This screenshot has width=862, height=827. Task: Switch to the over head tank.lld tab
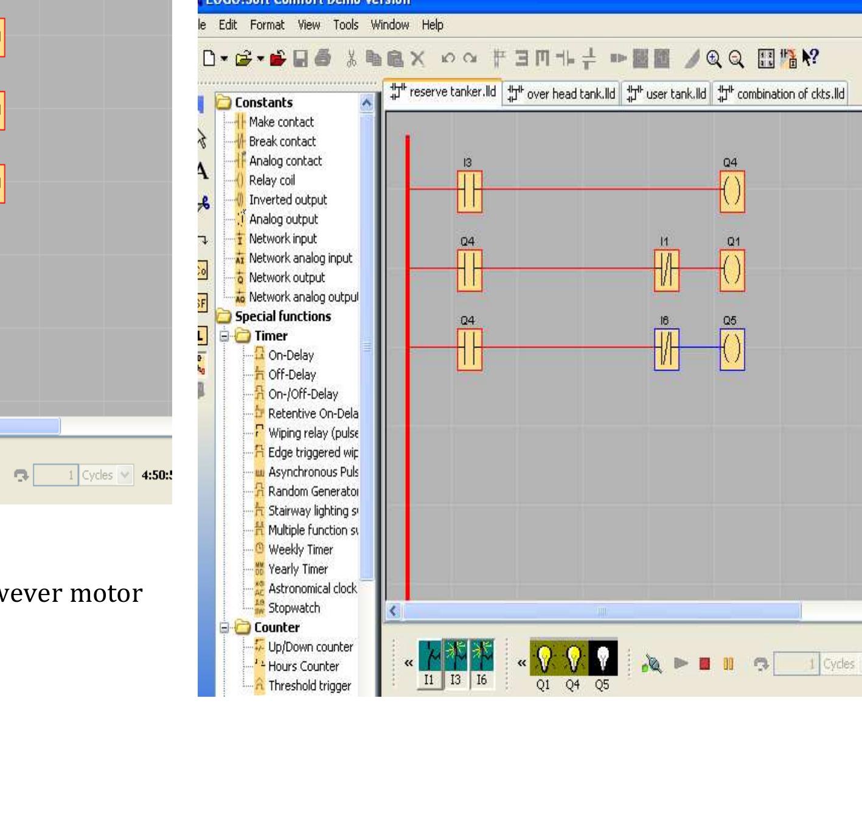coord(561,94)
